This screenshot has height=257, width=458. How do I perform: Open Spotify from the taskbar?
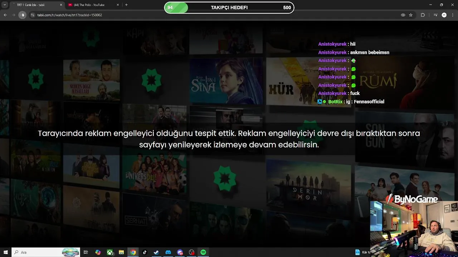click(x=203, y=252)
